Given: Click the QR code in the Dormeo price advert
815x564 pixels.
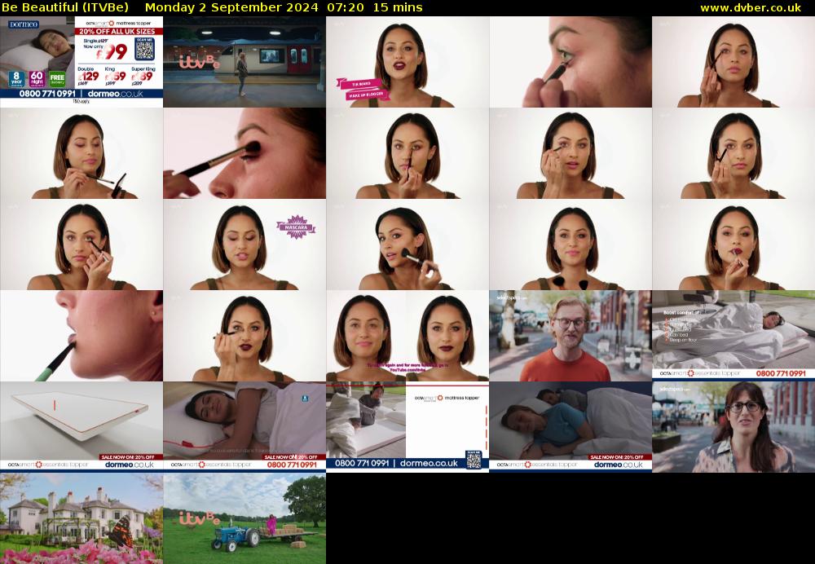Looking at the screenshot, I should 143,50.
